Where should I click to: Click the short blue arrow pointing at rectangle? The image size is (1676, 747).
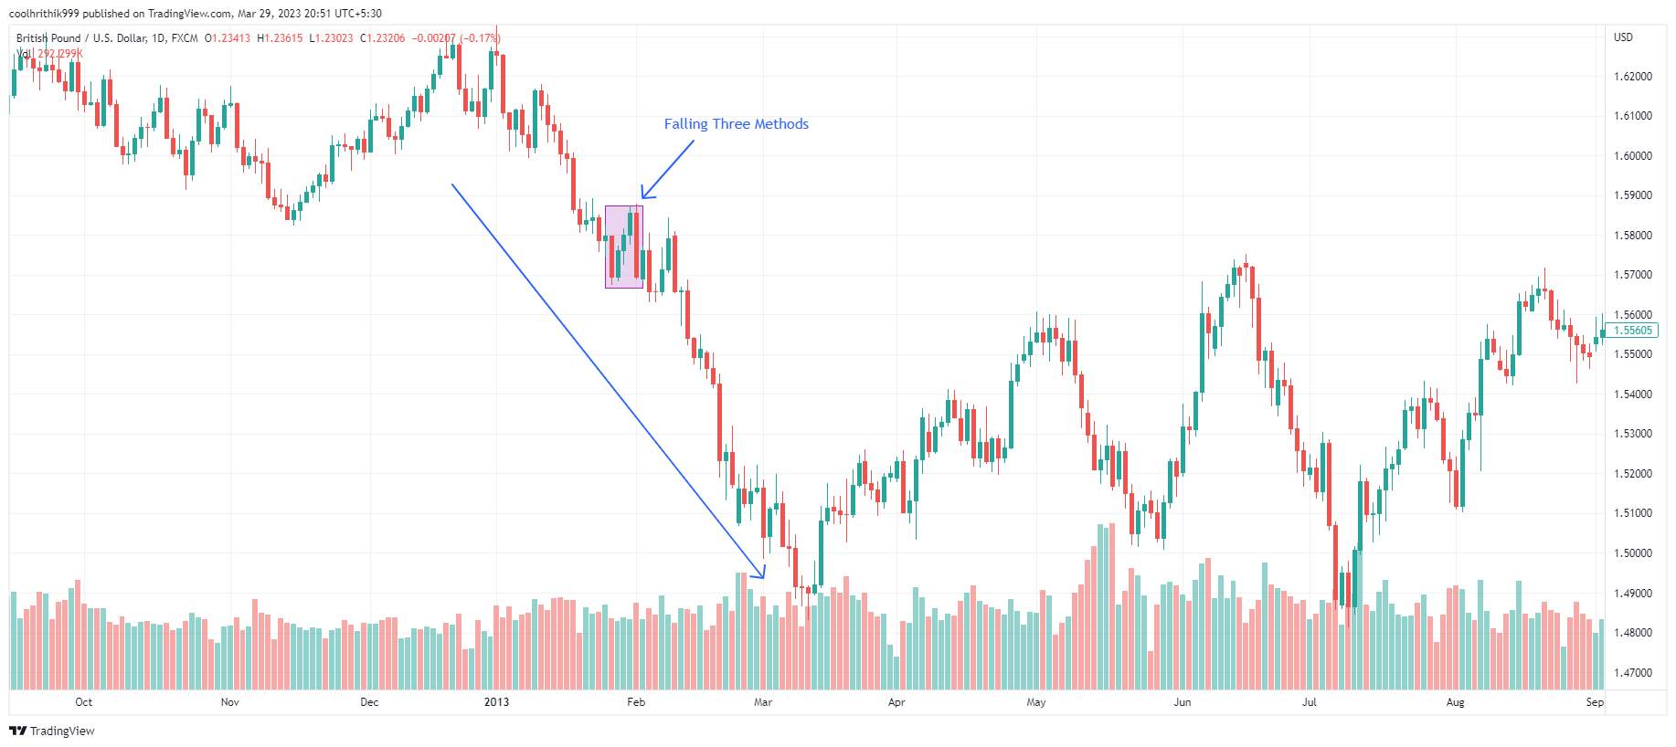tap(667, 169)
